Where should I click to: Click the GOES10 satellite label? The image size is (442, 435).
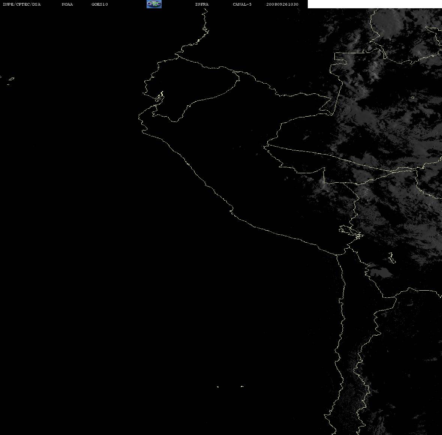[99, 4]
